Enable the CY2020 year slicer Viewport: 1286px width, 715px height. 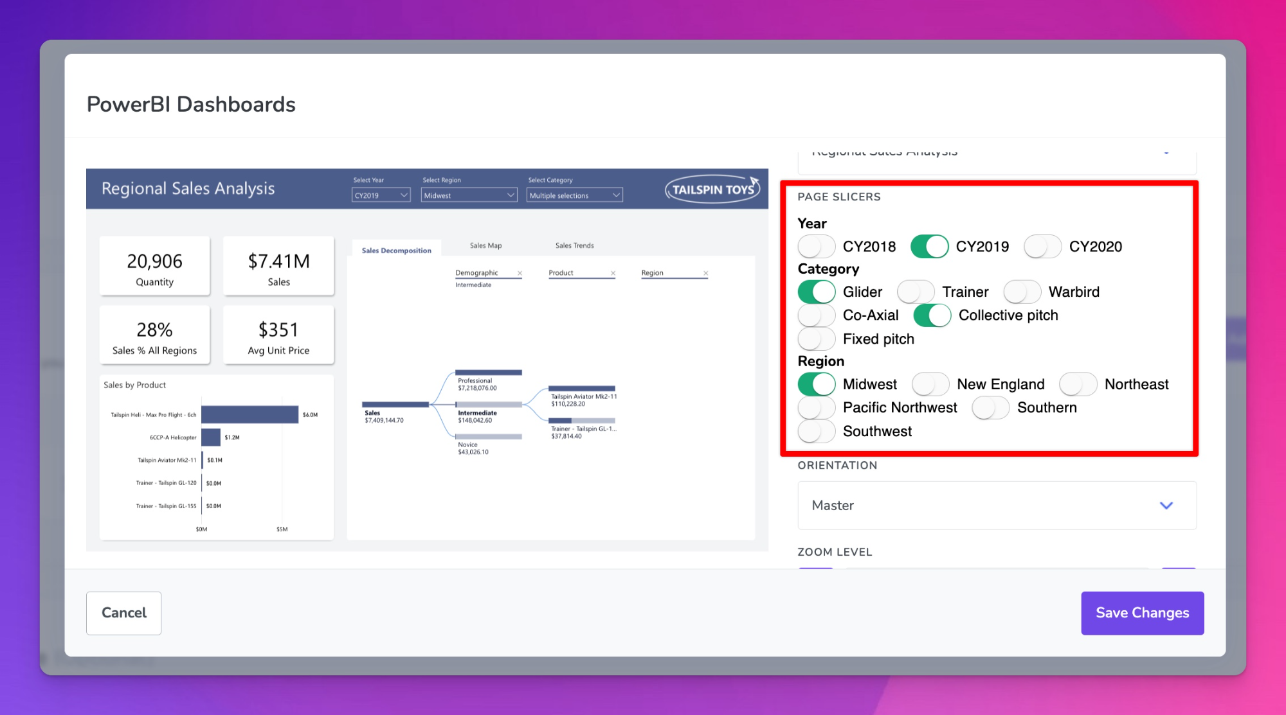click(x=1043, y=246)
